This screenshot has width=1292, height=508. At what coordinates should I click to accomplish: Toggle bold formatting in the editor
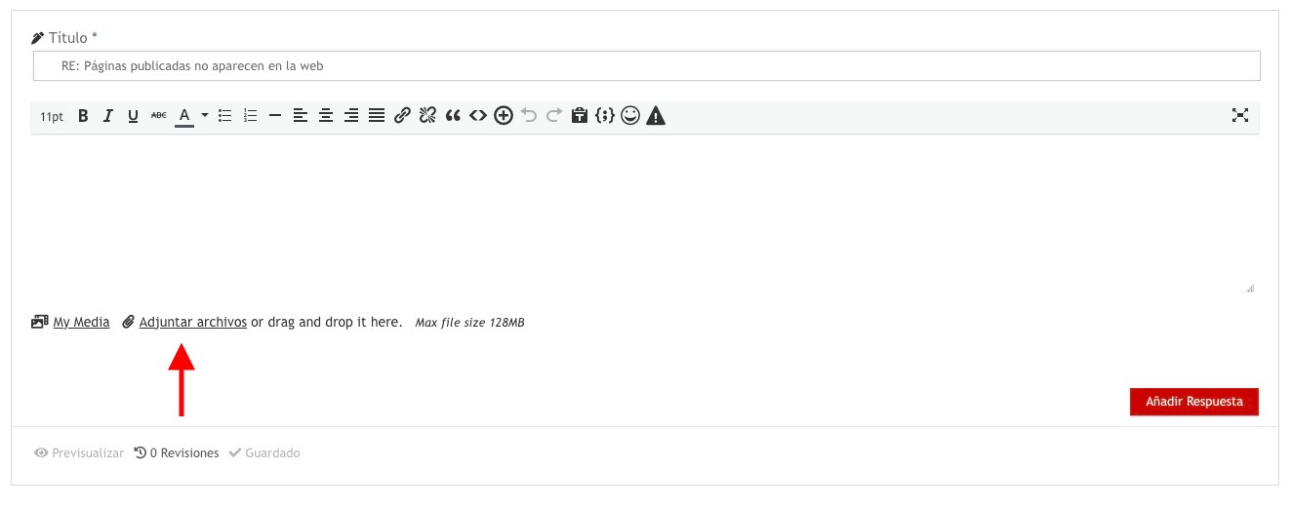[x=83, y=116]
